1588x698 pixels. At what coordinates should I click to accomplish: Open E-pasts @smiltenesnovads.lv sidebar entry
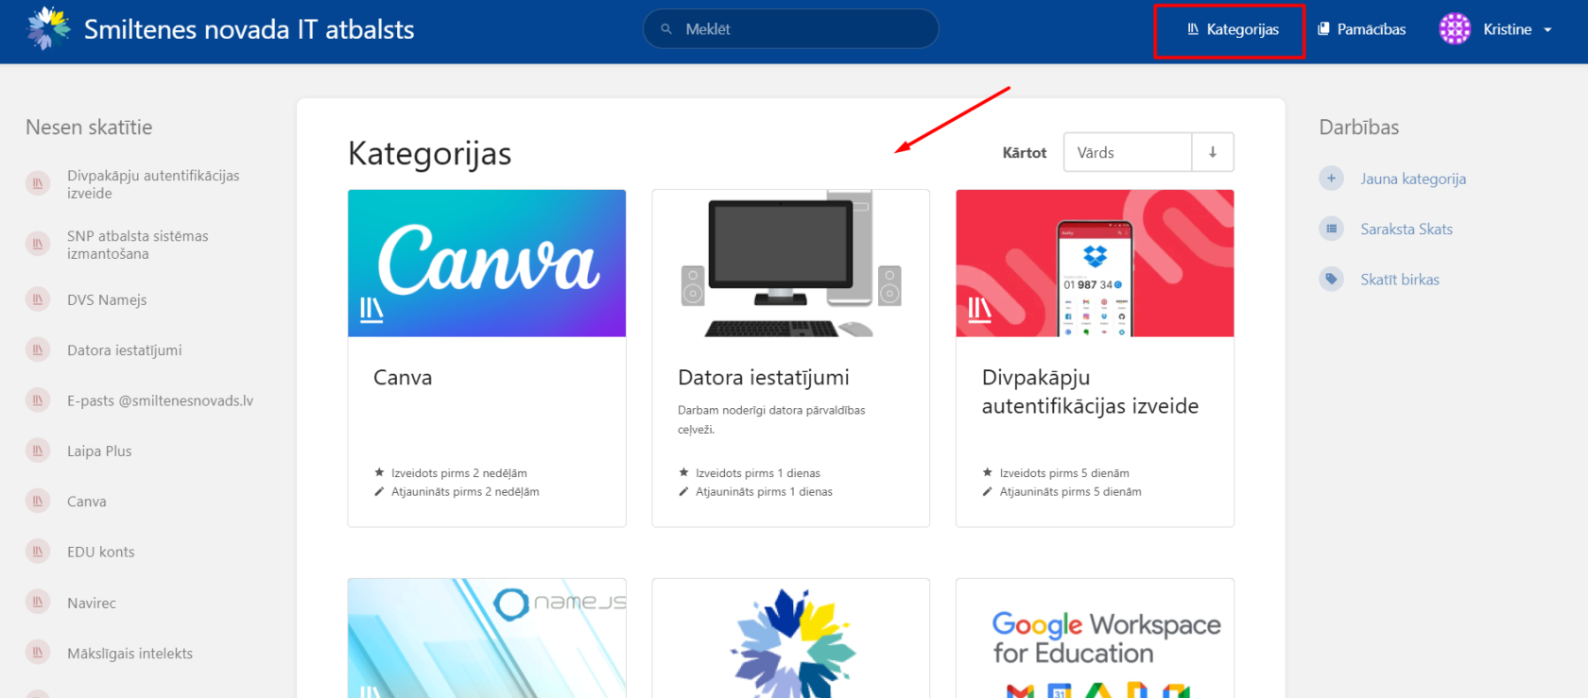tap(160, 400)
